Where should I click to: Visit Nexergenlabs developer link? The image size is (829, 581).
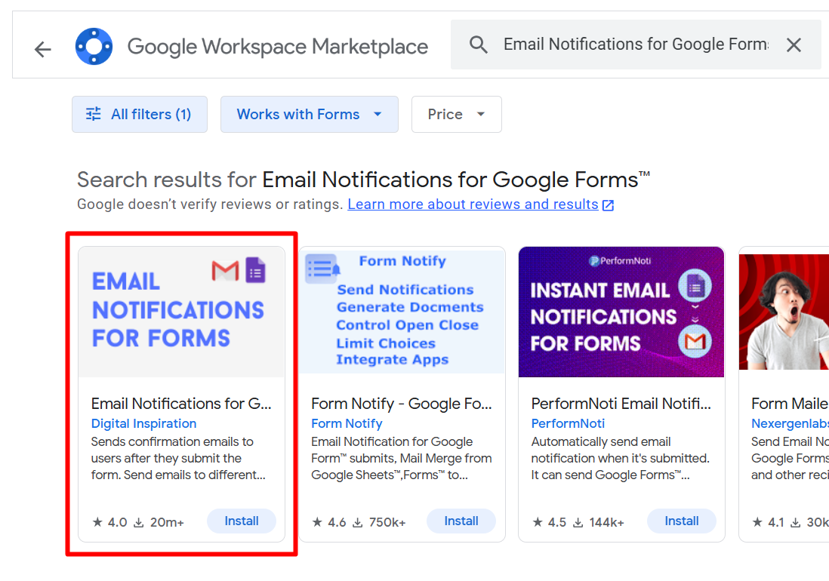click(x=790, y=423)
